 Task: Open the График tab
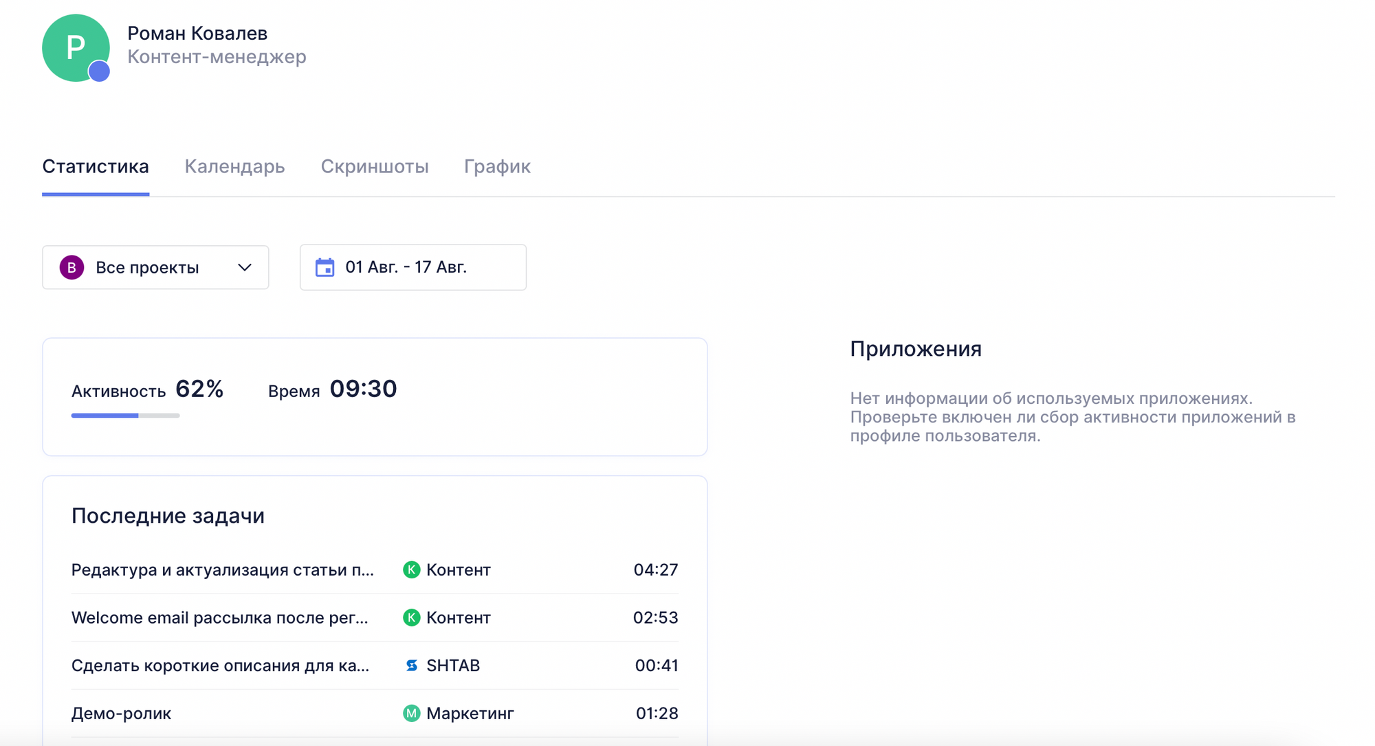tap(496, 166)
